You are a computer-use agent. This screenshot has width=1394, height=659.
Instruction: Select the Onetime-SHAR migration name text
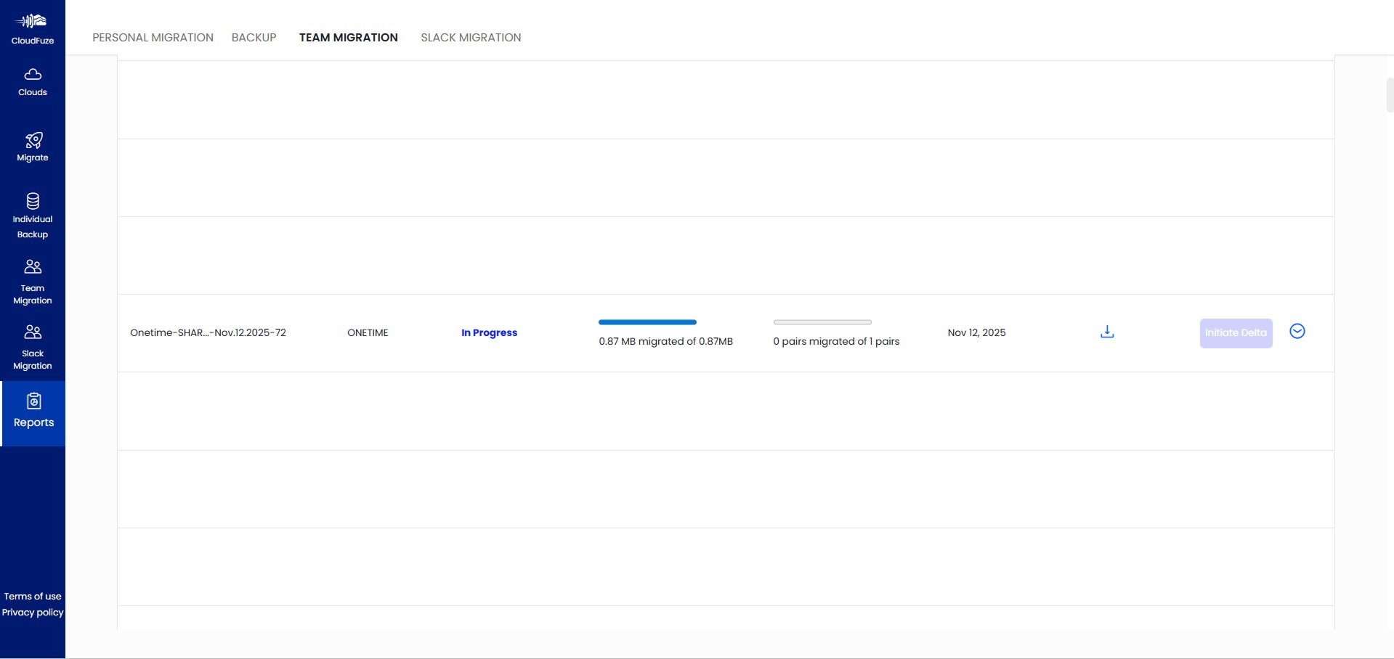pos(208,332)
